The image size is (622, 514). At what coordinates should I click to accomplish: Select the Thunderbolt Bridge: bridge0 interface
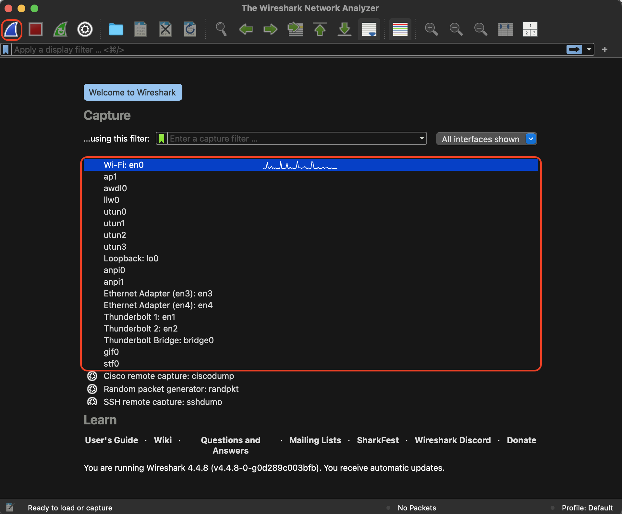311,340
